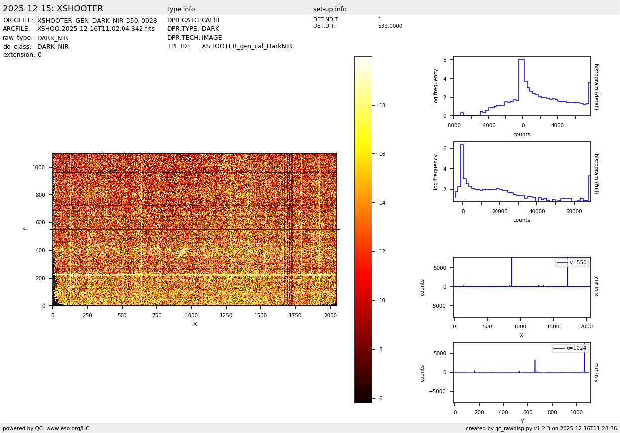Select the ARCFILE fits filename
620x433 pixels.
tap(96, 29)
